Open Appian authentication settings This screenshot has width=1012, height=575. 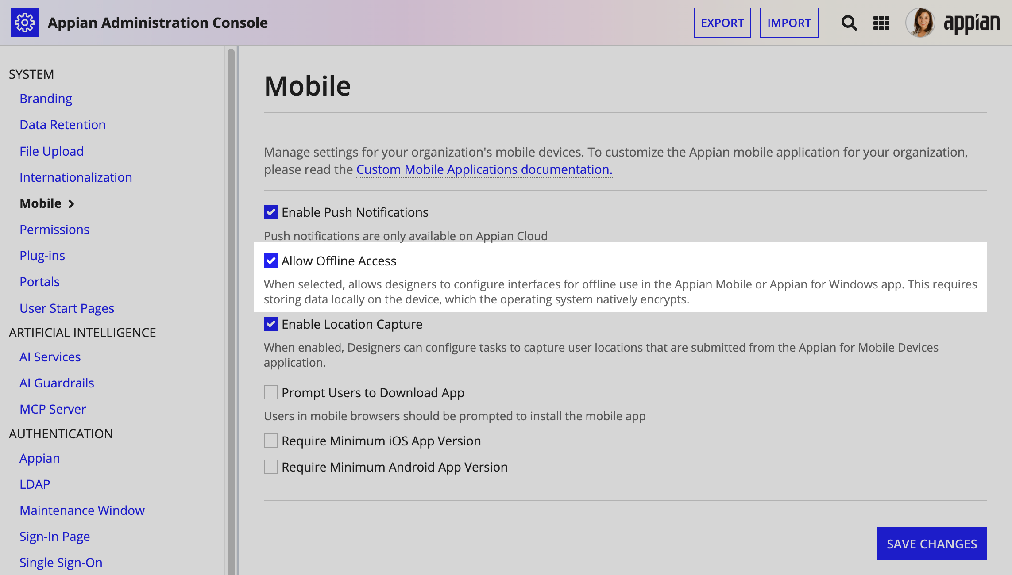pyautogui.click(x=39, y=458)
